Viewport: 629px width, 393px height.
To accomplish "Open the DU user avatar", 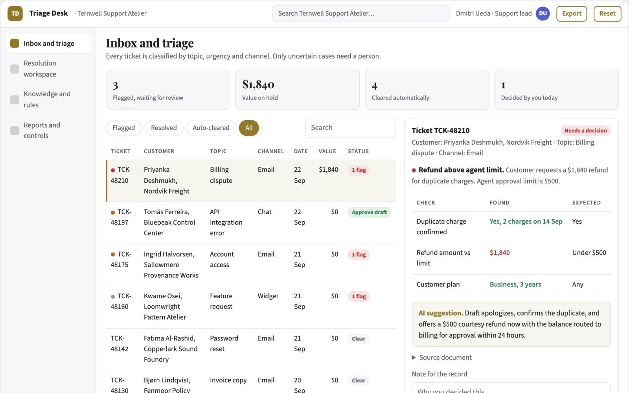I will point(543,13).
